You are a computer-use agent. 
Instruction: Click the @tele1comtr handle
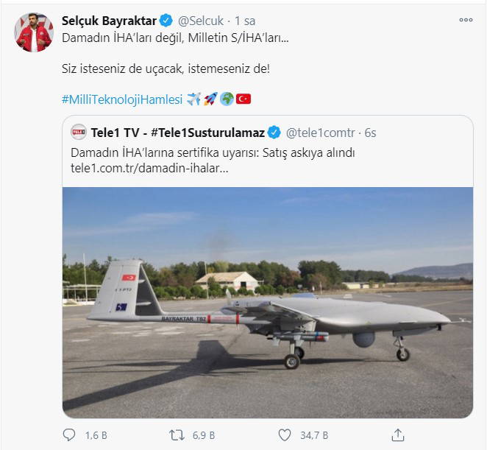pos(321,133)
